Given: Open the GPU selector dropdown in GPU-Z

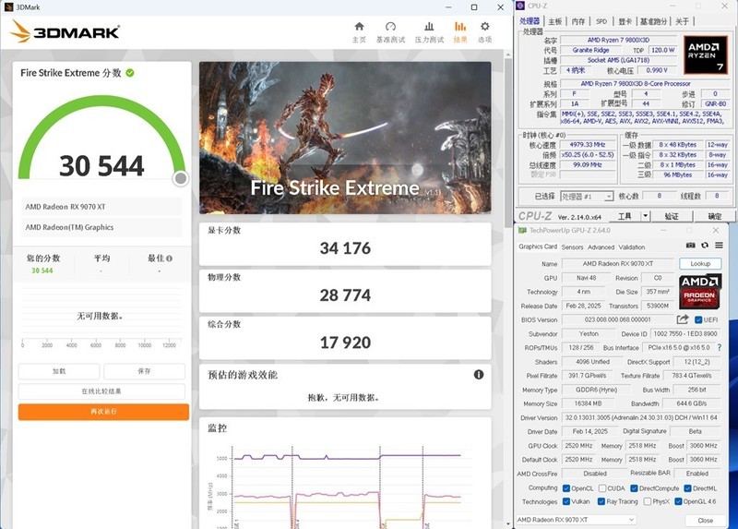Looking at the screenshot, I should tap(576, 520).
